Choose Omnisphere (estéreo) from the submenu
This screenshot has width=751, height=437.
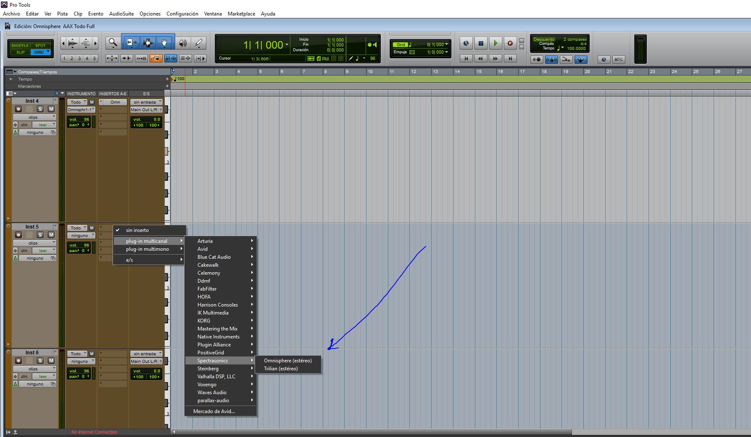click(x=288, y=361)
